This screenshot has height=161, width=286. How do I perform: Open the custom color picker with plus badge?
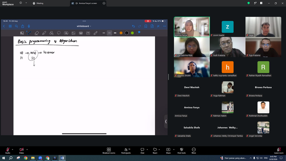[x=138, y=33]
